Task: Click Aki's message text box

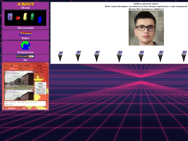Action: [x=25, y=103]
